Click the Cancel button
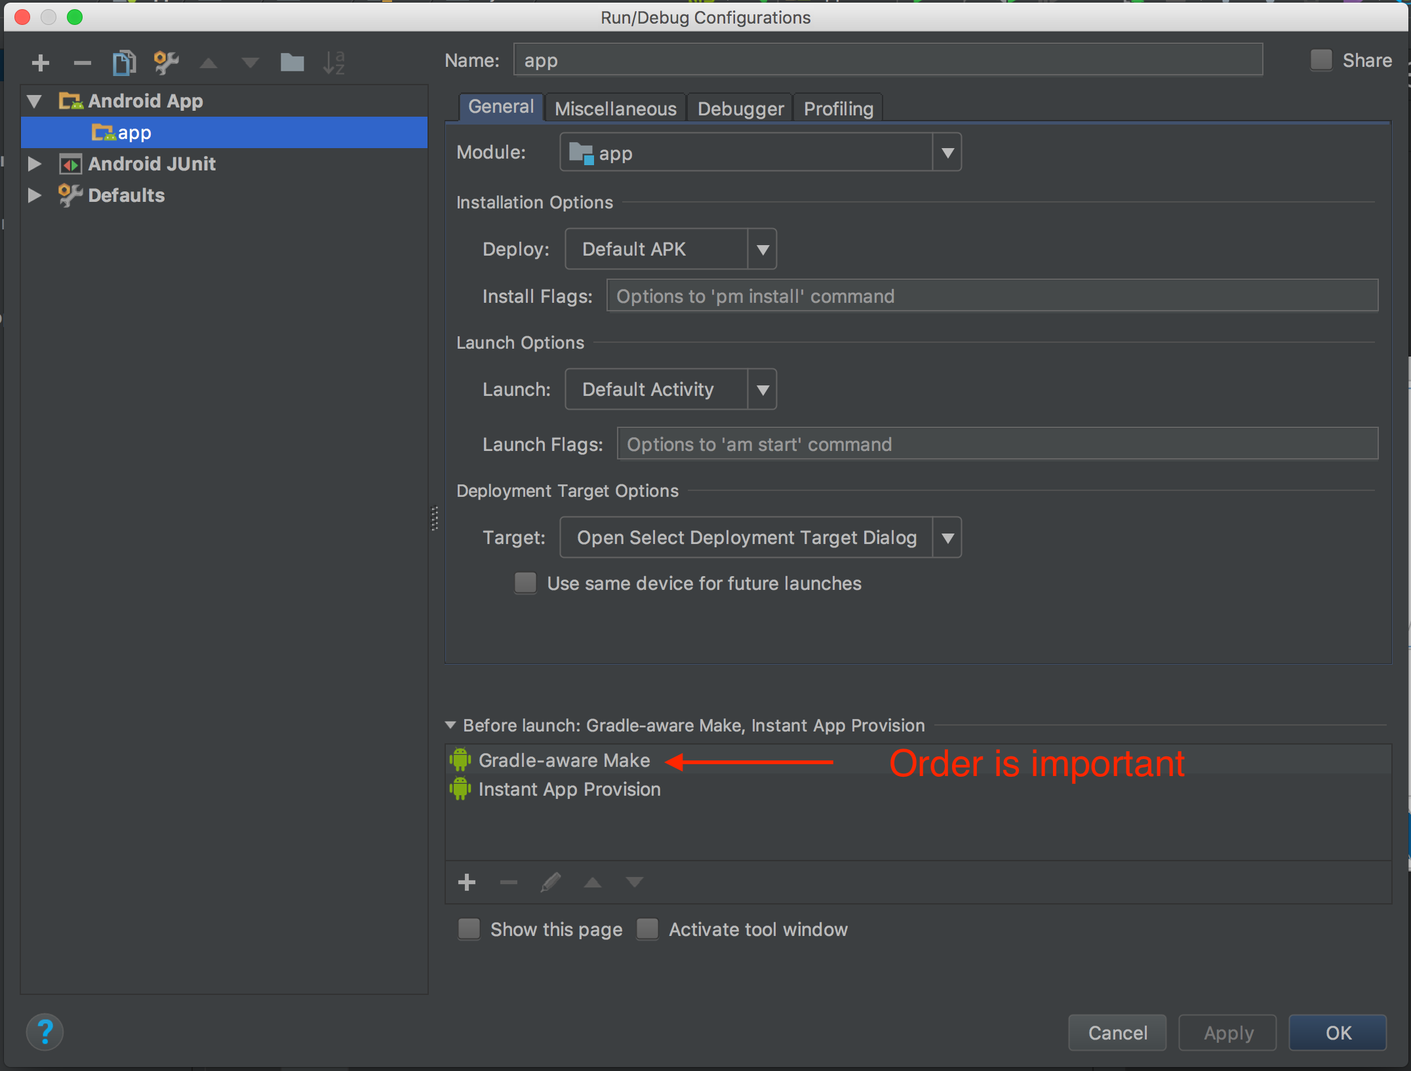This screenshot has height=1071, width=1411. [1118, 1033]
